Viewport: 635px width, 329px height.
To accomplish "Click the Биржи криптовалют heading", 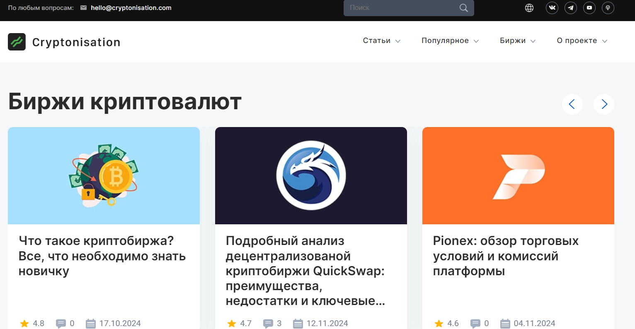I will point(125,102).
